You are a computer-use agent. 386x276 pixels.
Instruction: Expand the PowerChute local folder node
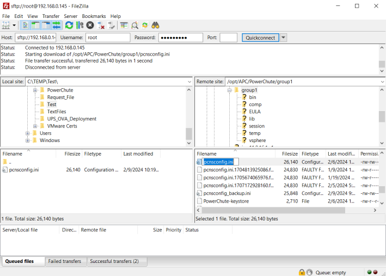coord(35,90)
